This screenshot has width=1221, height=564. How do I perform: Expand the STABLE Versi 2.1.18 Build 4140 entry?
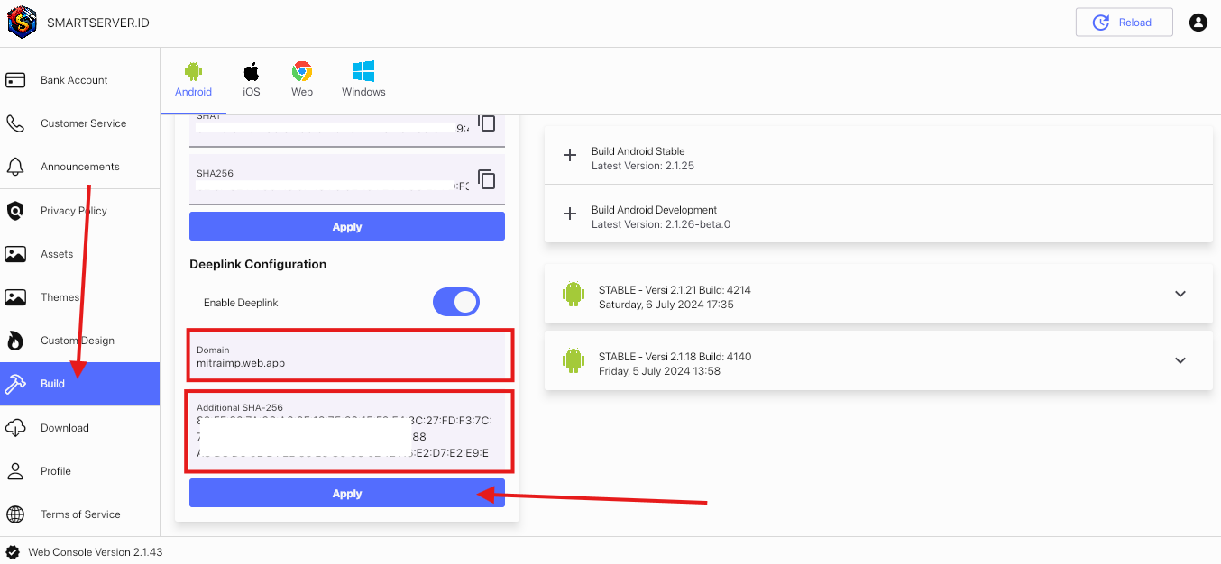[x=1180, y=360]
